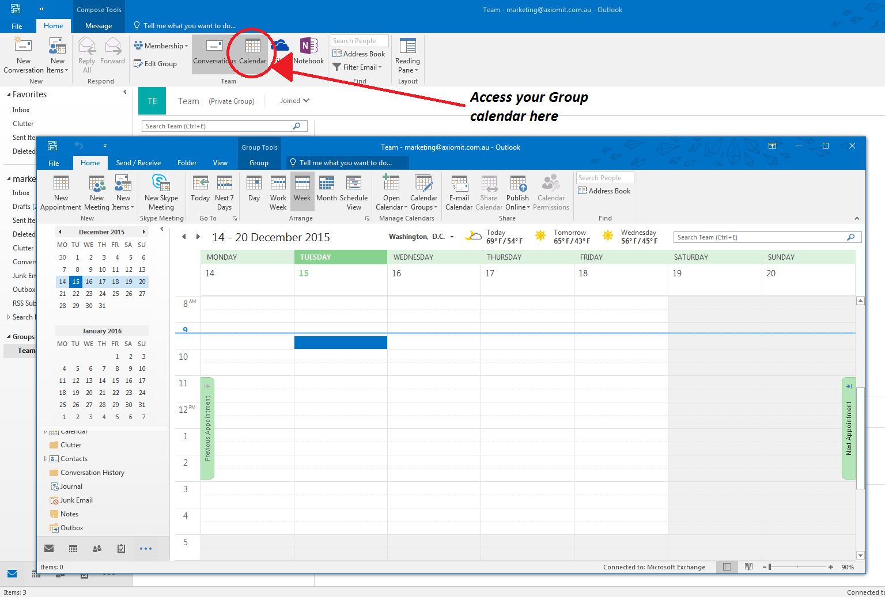
Task: Jump to Previous Appointment
Action: (x=207, y=428)
